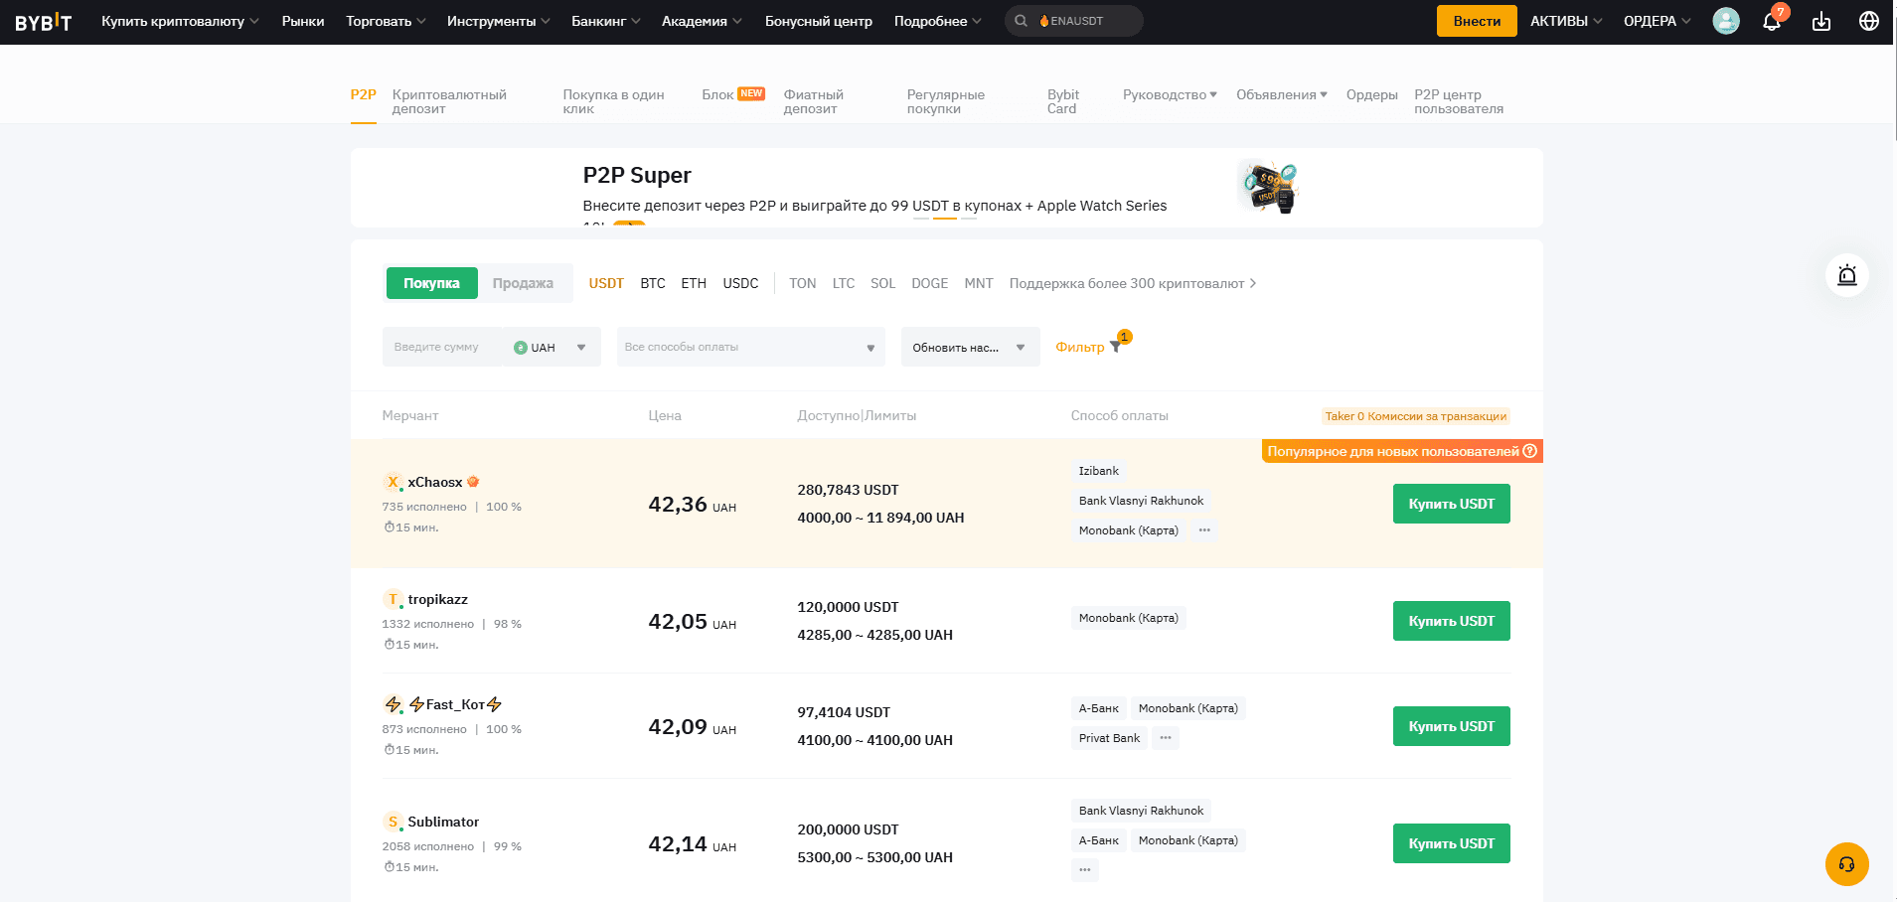Buy USDT from xChaosx
The width and height of the screenshot is (1897, 902).
[1451, 504]
